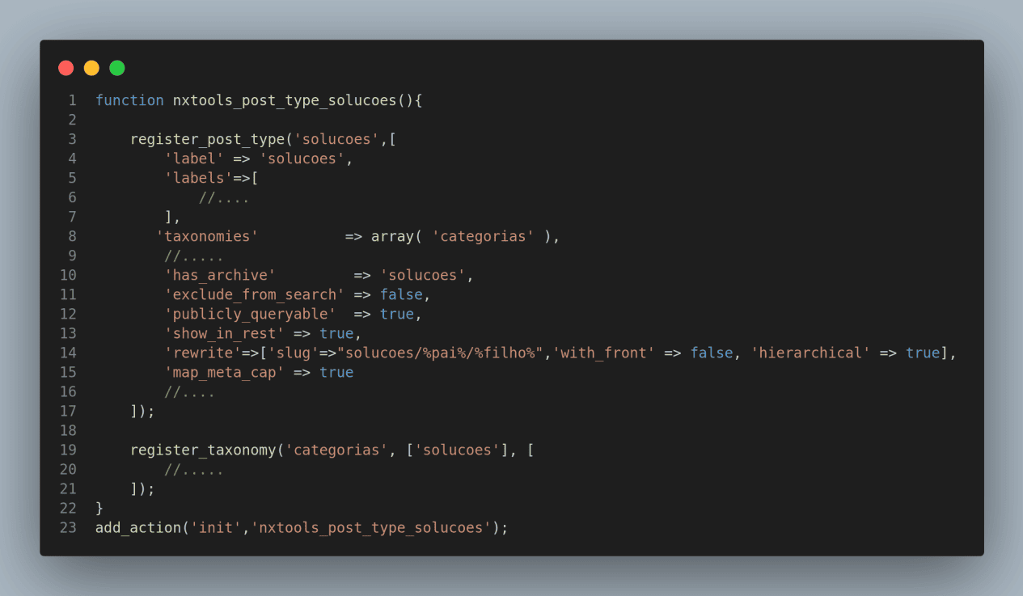Click the 'map_meta_cap' key
Viewport: 1023px width, 596px height.
point(224,372)
